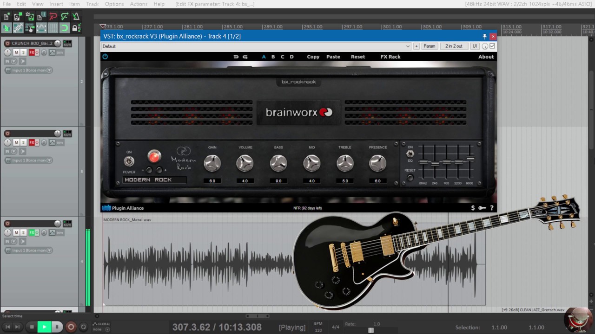The image size is (595, 334).
Task: Click the transport play button
Action: [45, 327]
